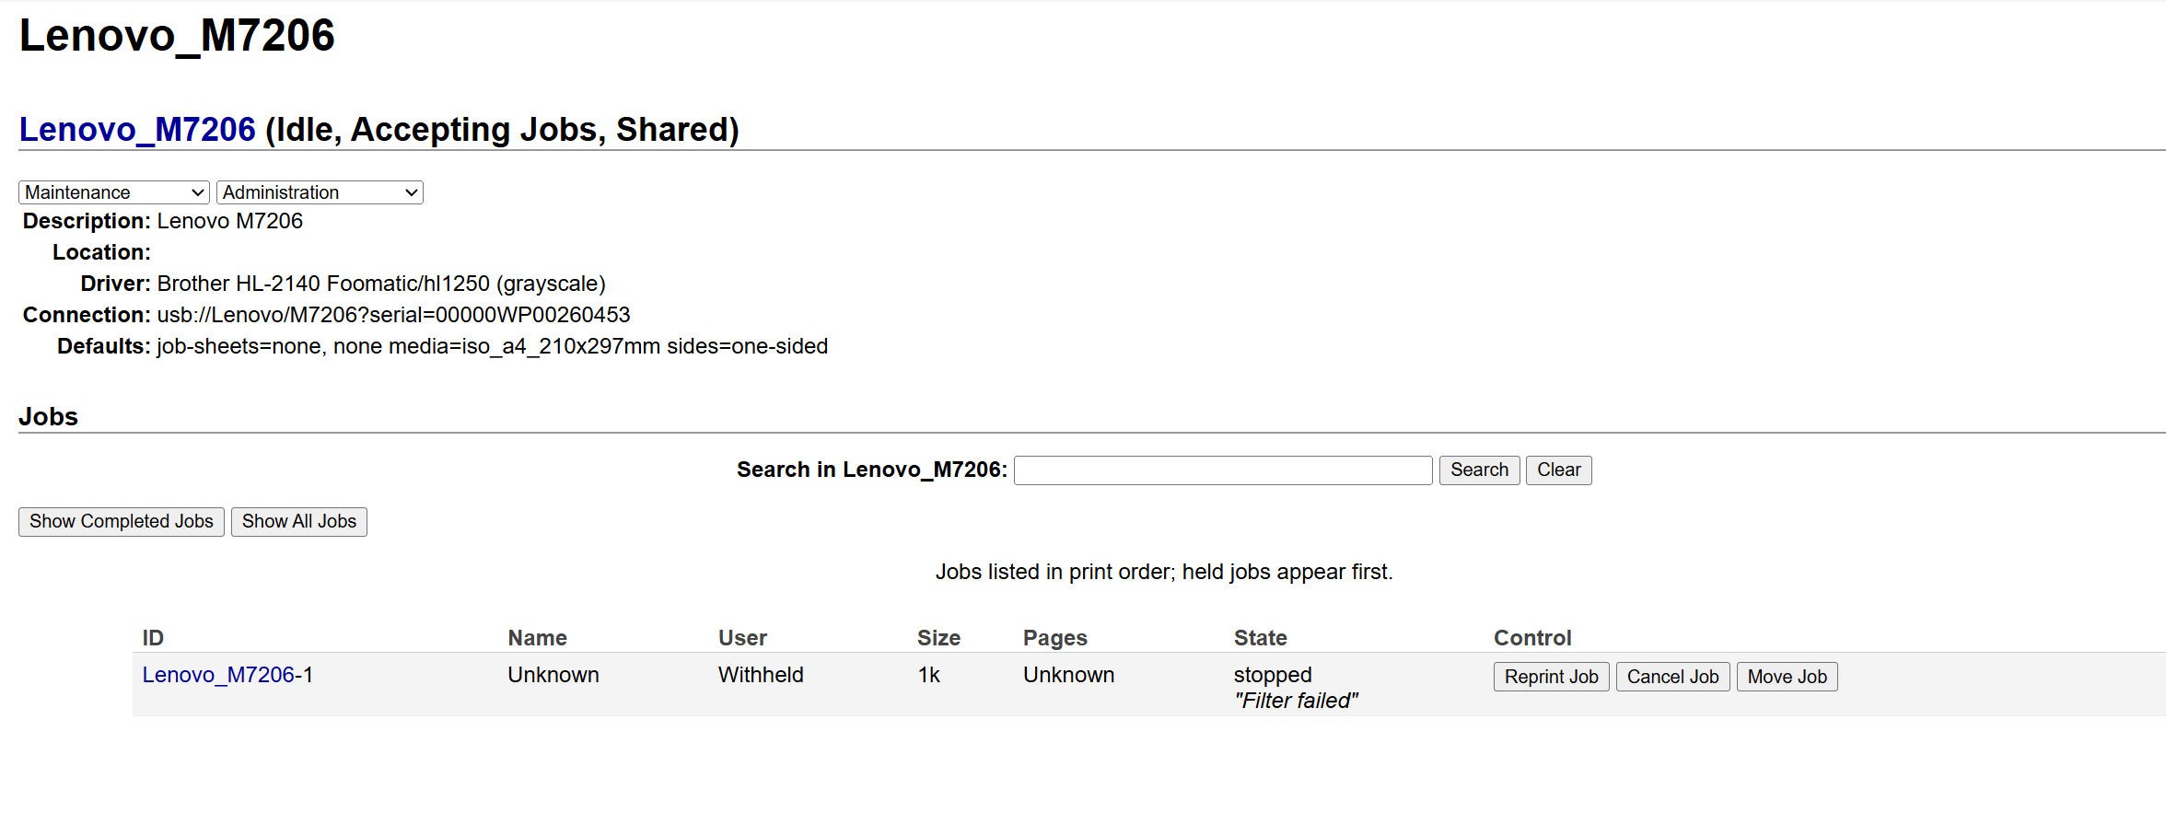Show Completed Jobs

(x=122, y=522)
